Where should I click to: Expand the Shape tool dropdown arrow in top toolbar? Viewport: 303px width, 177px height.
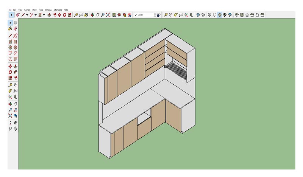pyautogui.click(x=44, y=15)
